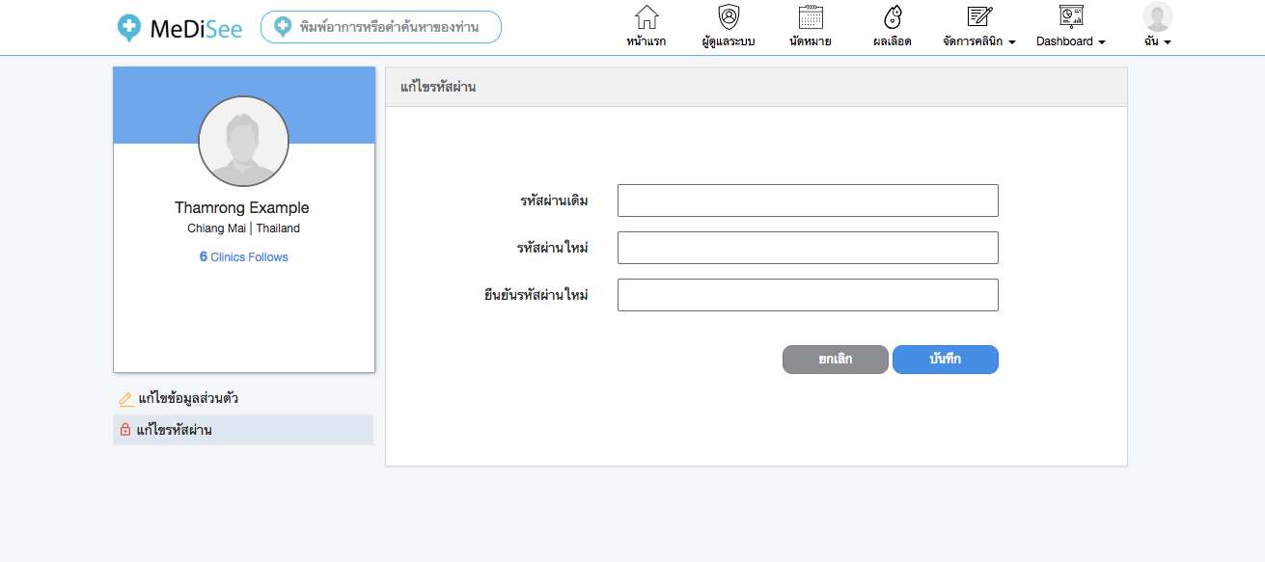The height and width of the screenshot is (562, 1265).
Task: Click the MeDiSee logo icon
Action: [x=128, y=28]
